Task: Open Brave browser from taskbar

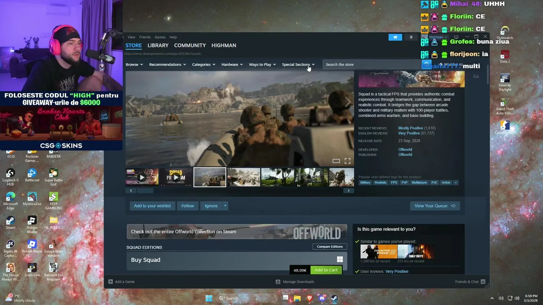Action: (x=310, y=298)
